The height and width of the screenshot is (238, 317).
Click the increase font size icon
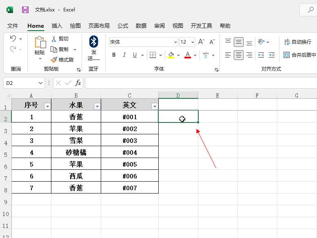pos(202,42)
